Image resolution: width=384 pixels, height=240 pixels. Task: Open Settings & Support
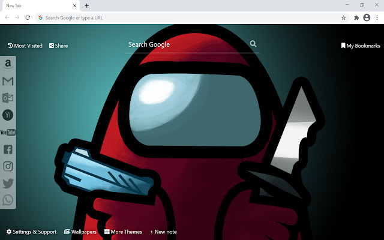point(31,232)
